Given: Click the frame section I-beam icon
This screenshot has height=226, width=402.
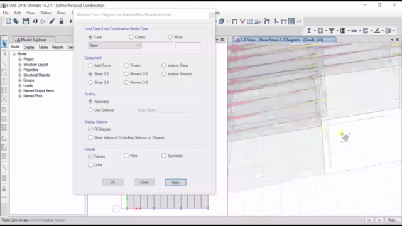Looking at the screenshot, I should (x=309, y=31).
